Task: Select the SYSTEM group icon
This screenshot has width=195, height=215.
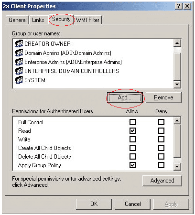Action: tap(19, 80)
